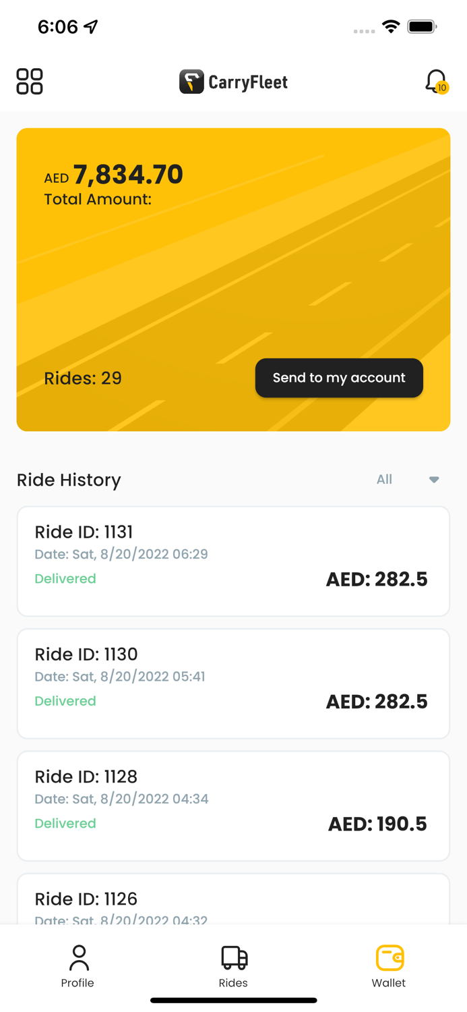Open the All ride history filter
Viewport: 467px width, 1012px height.
pos(384,480)
